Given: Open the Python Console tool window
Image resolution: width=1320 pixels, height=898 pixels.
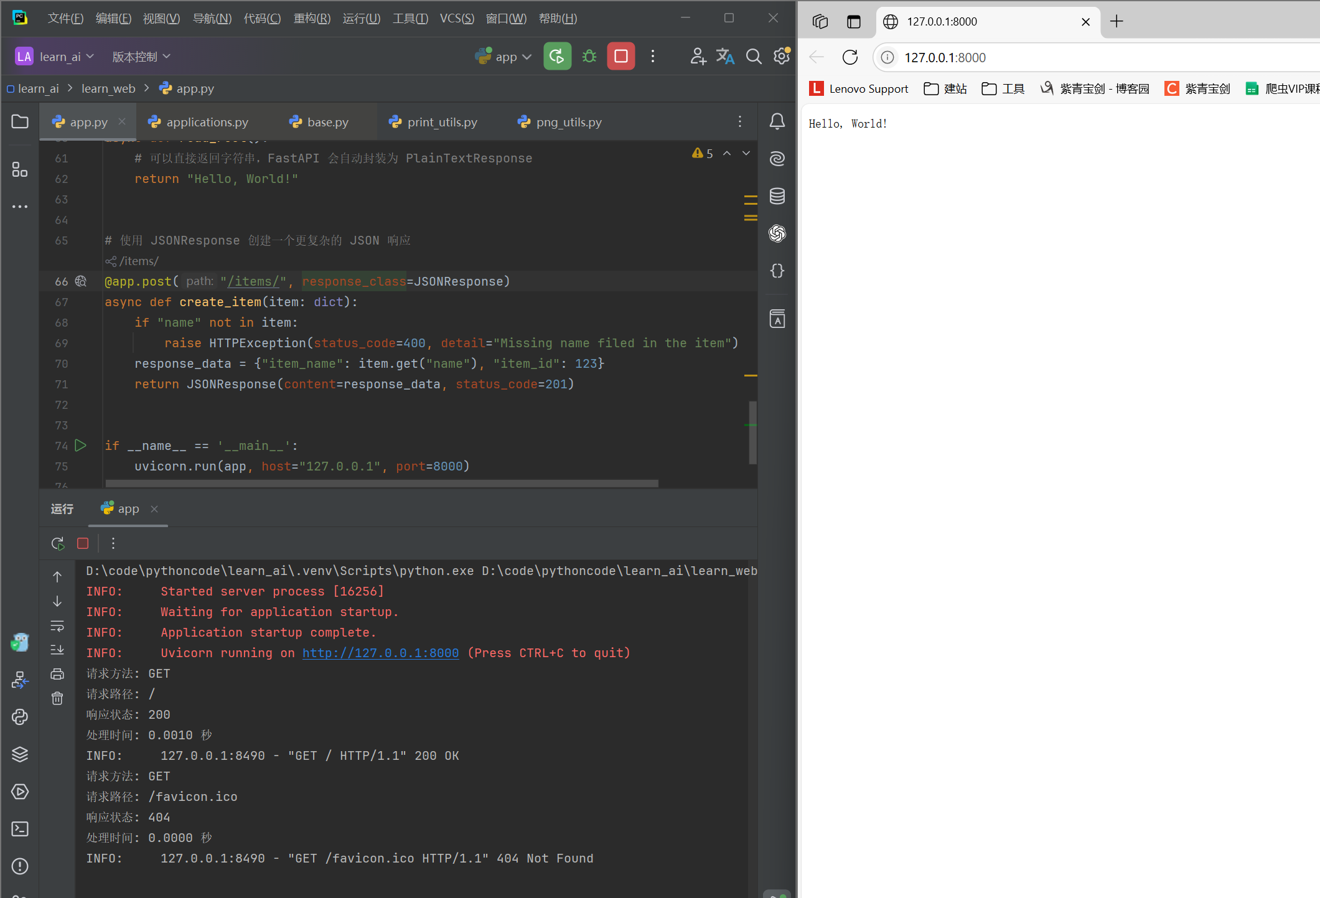Looking at the screenshot, I should pos(20,717).
